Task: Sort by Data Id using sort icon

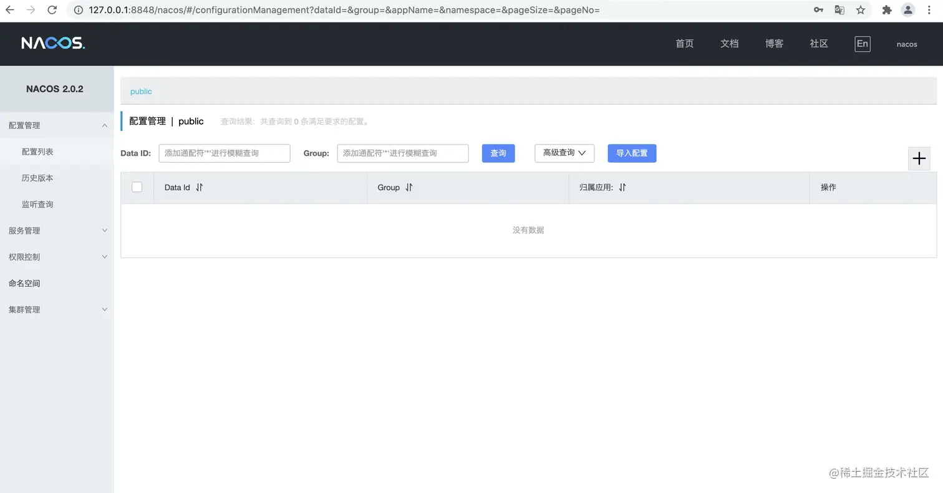Action: (200, 187)
